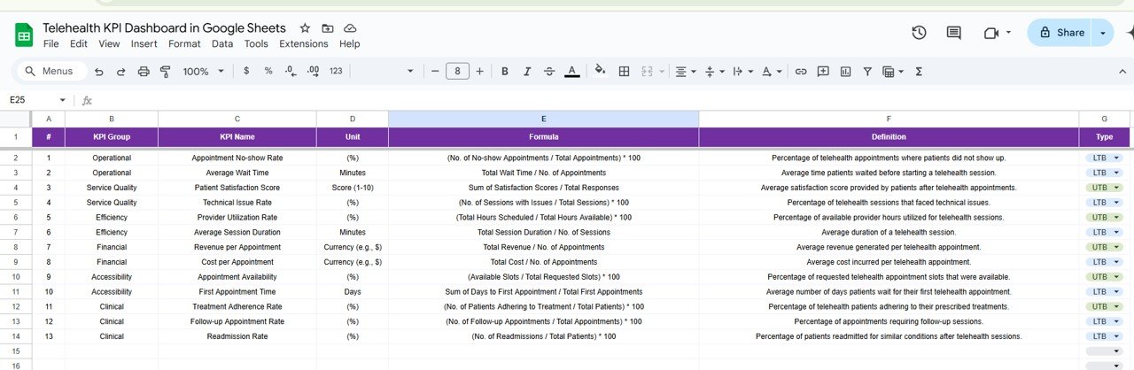Open the version history clock icon

[x=919, y=33]
